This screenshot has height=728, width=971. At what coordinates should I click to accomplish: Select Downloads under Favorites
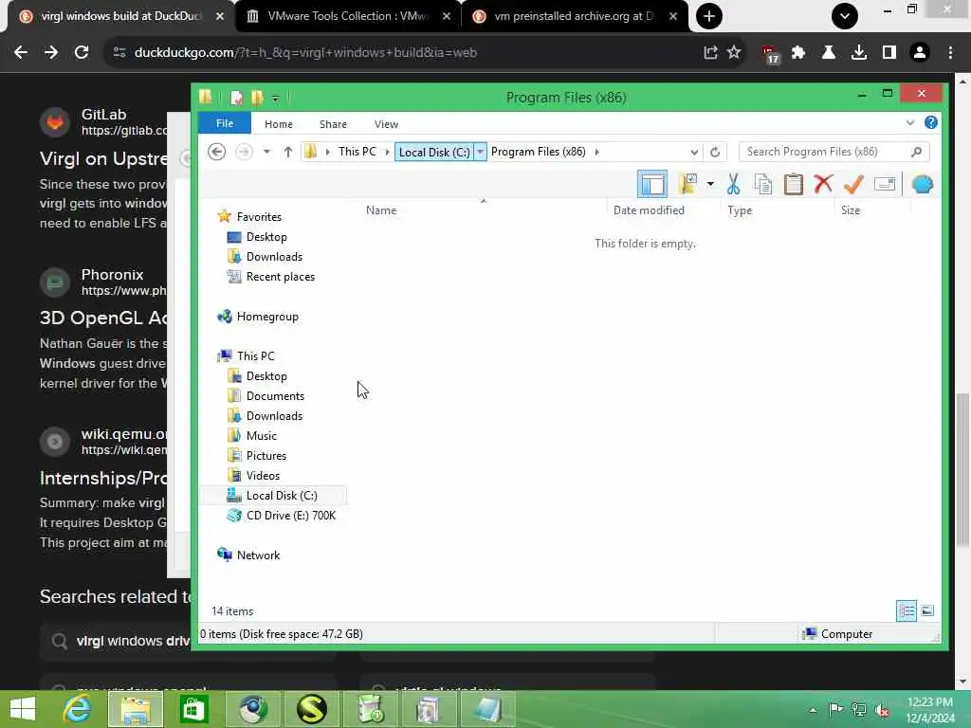tap(274, 256)
